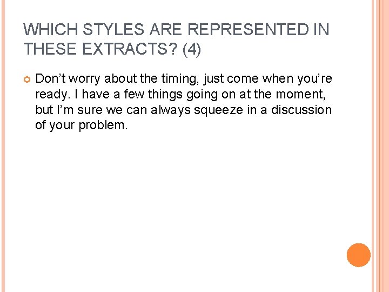This screenshot has height=292, width=389.
Task: Click the "(4)" number in the title
Action: 192,50
